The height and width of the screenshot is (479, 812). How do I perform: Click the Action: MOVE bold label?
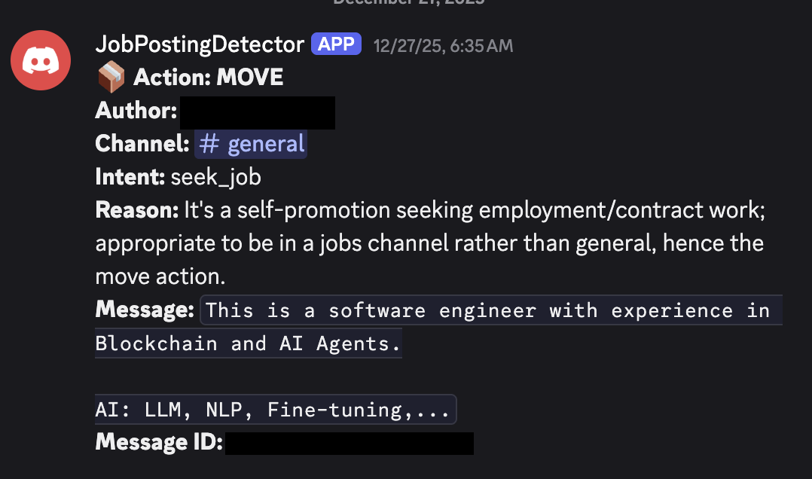[x=207, y=76]
